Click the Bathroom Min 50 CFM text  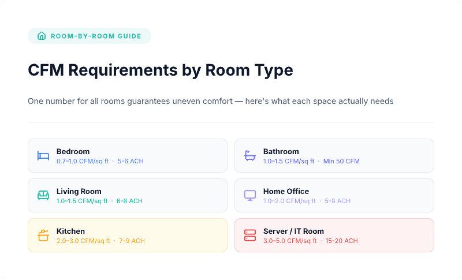[341, 161]
